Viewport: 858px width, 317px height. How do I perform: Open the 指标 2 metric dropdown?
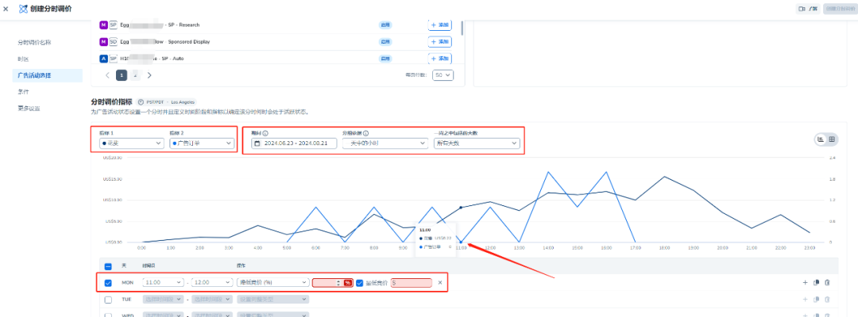coord(201,143)
